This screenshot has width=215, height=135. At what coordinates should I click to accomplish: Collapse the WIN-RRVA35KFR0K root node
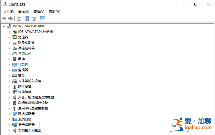tap(4, 26)
